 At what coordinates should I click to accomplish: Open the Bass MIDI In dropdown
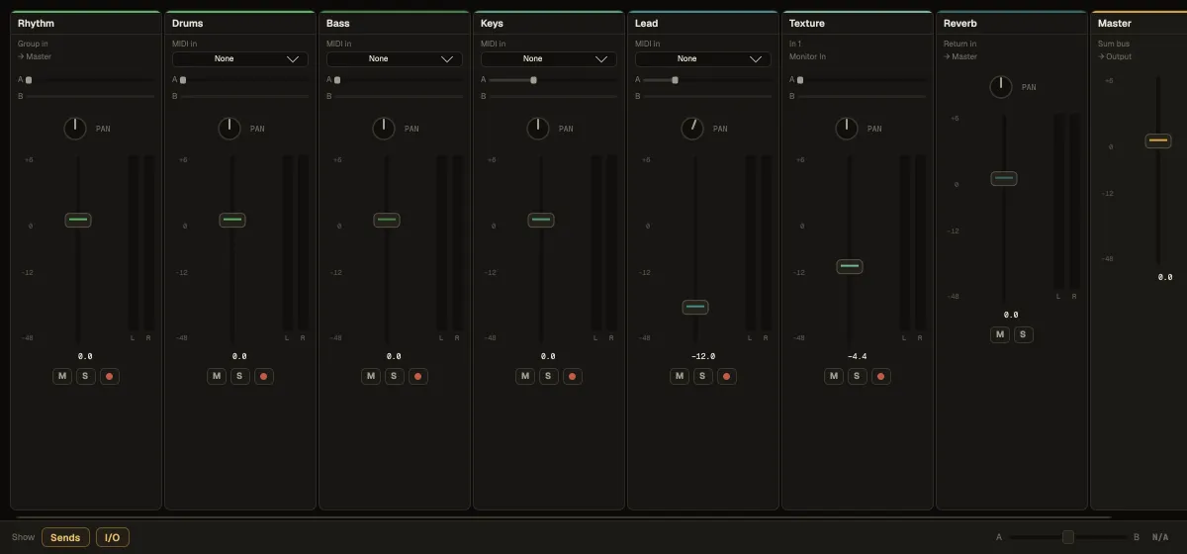click(394, 59)
